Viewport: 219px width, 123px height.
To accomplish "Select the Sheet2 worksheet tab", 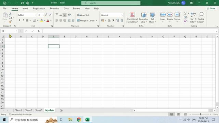I will tap(28, 110).
